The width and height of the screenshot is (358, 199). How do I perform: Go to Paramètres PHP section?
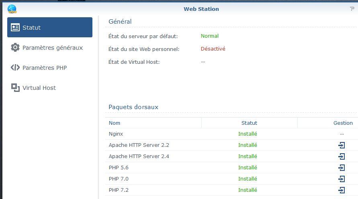point(50,67)
